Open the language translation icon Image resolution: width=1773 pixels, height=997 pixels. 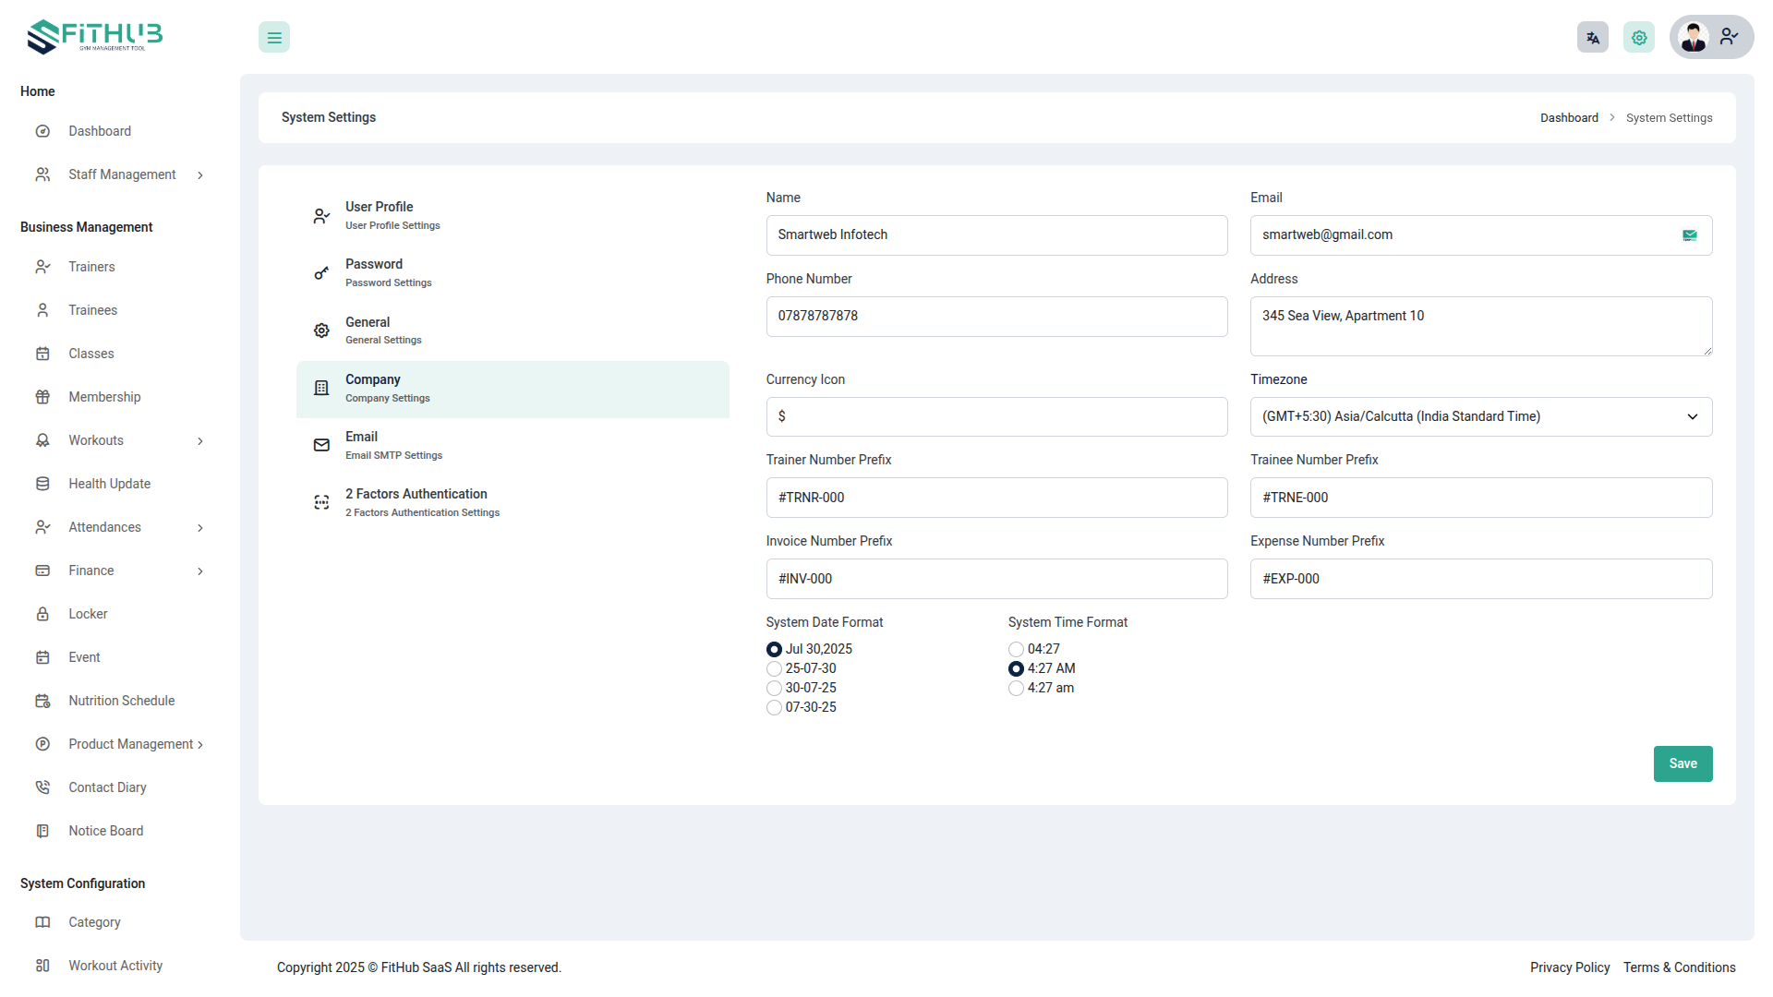(x=1592, y=38)
